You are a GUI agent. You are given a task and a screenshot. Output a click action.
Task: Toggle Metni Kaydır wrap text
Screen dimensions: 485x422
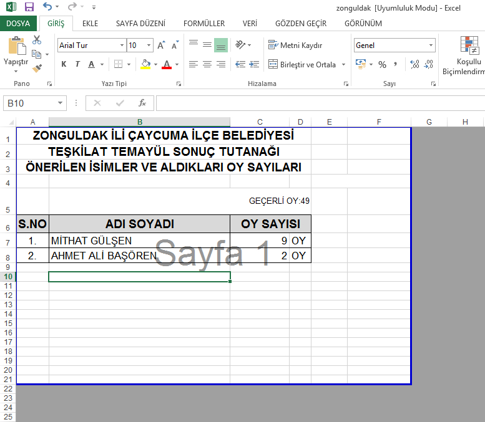[x=295, y=46]
